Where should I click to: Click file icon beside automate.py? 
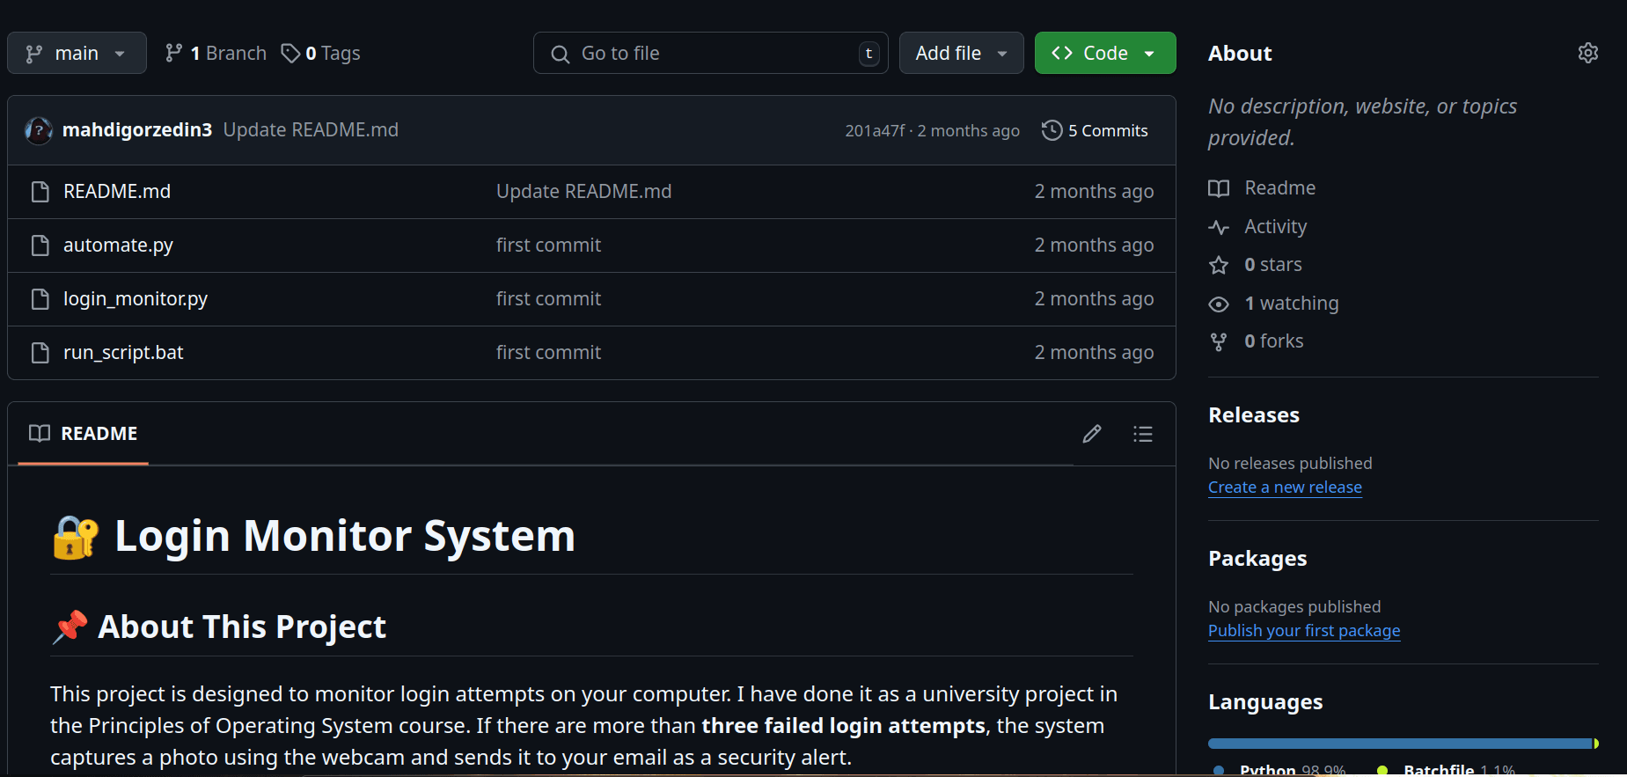tap(40, 245)
